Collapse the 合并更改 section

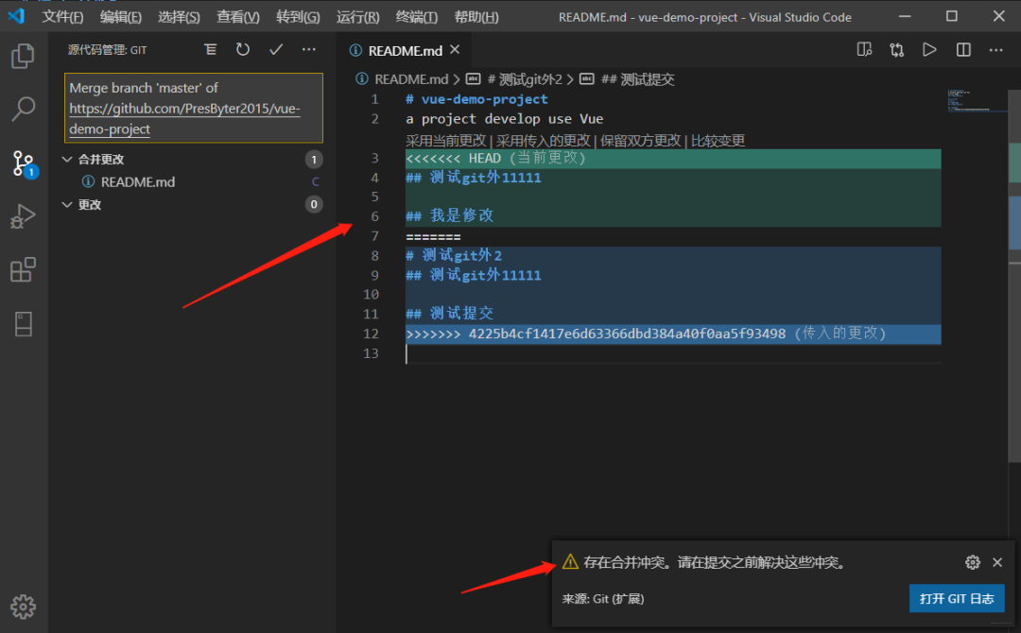[x=66, y=159]
